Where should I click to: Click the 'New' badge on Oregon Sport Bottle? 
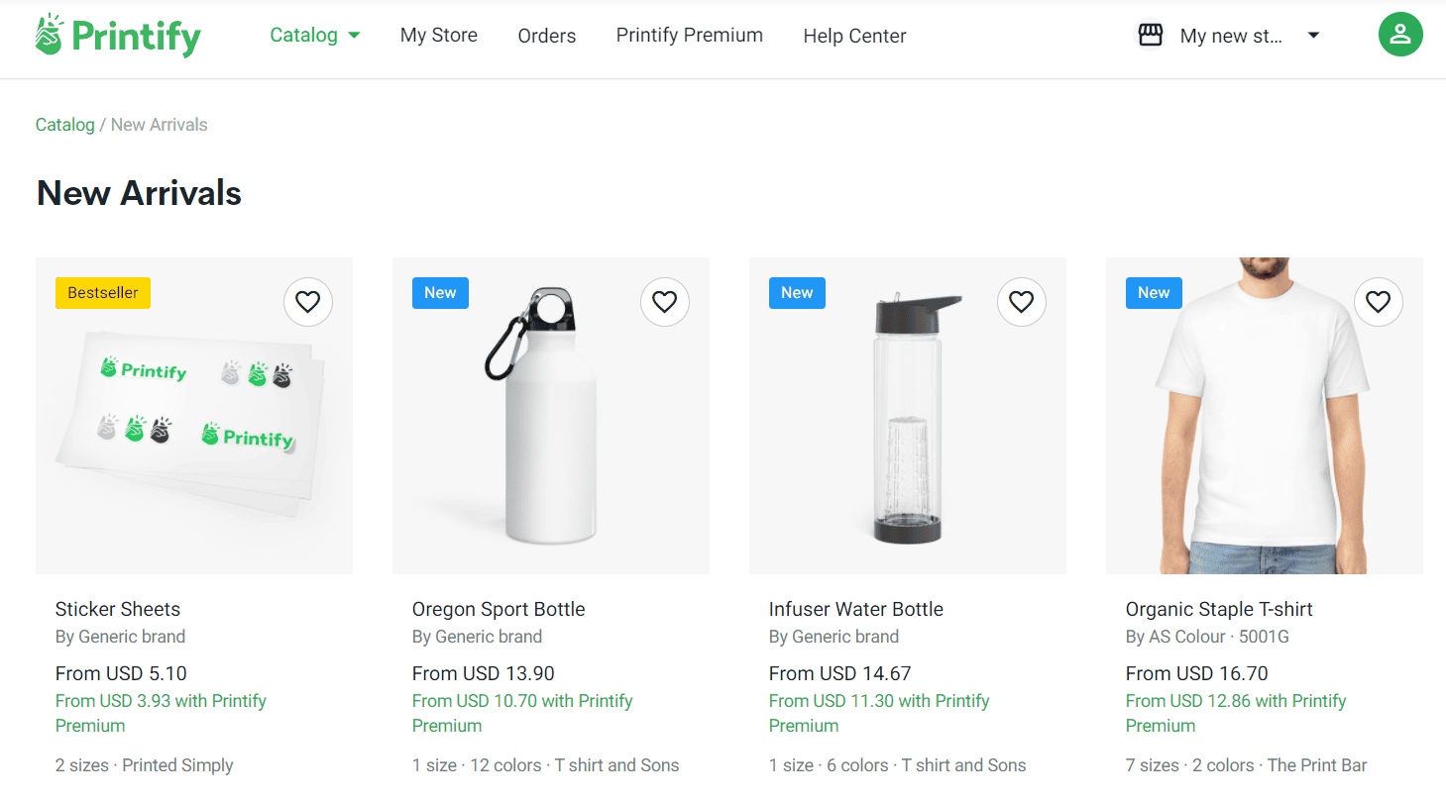[x=440, y=292]
